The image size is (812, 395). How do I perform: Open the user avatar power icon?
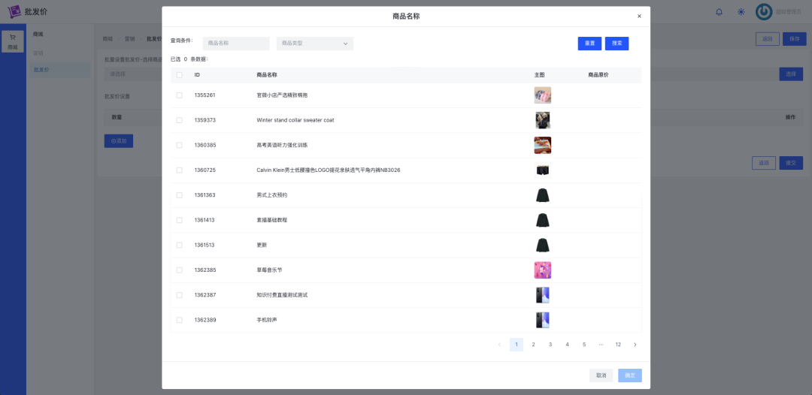click(764, 12)
